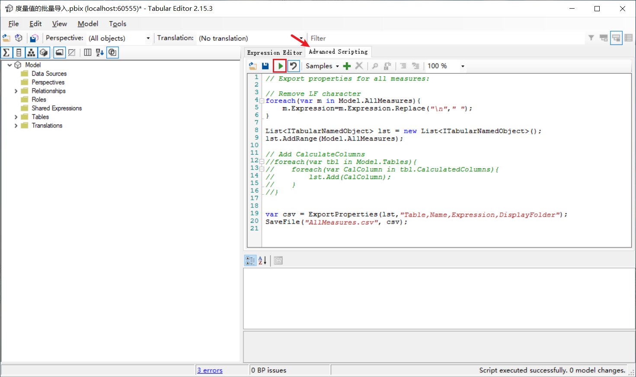Image resolution: width=636 pixels, height=377 pixels.
Task: Click the magnifier find icon in script toolbar
Action: pos(375,66)
